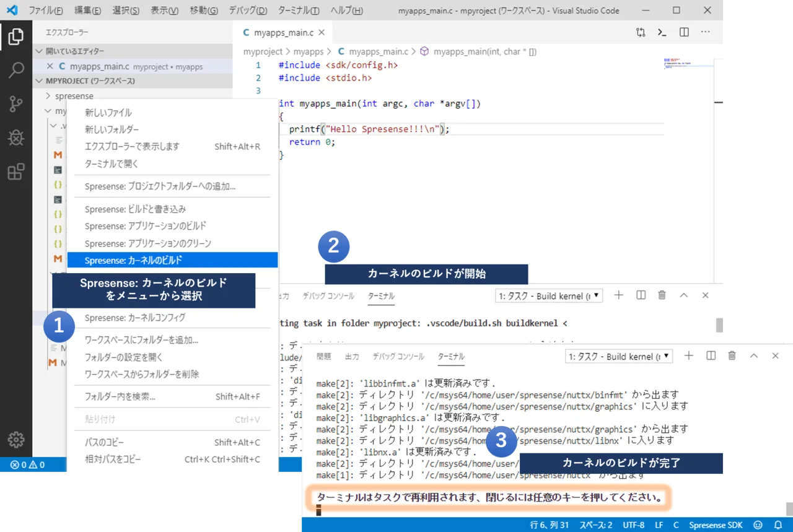
Task: Maximize the panel showing libbinfmt.a output with chevron
Action: (753, 355)
